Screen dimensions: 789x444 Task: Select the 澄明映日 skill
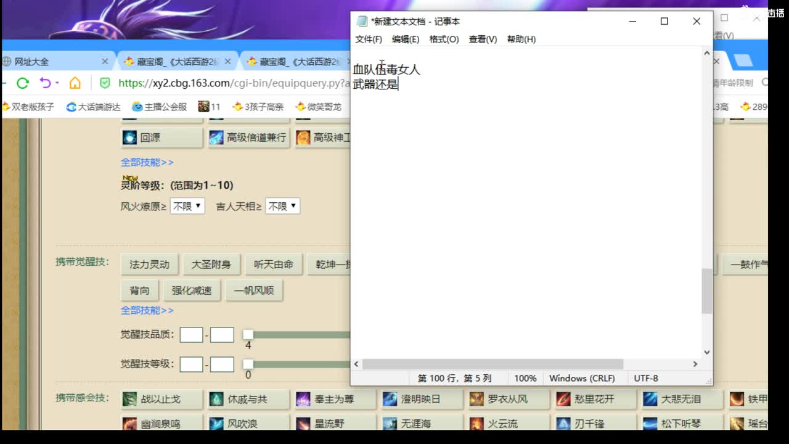click(x=422, y=399)
